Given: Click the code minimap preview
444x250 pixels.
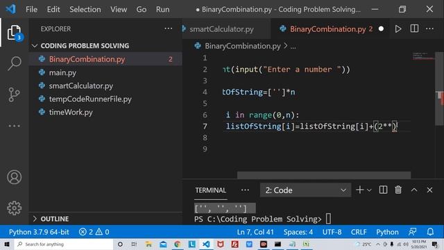Looking at the screenshot, I should coord(423,56).
